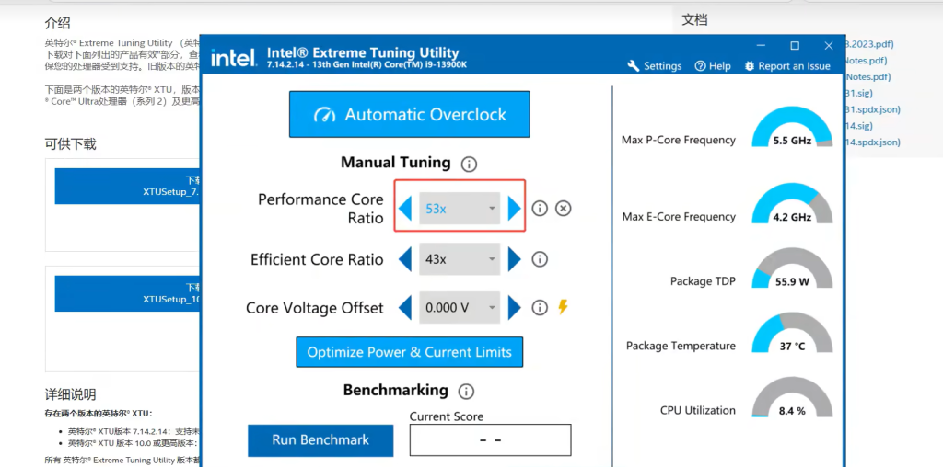This screenshot has width=943, height=467.
Task: Open the Performance Core Ratio 53x dropdown
Action: coord(460,209)
